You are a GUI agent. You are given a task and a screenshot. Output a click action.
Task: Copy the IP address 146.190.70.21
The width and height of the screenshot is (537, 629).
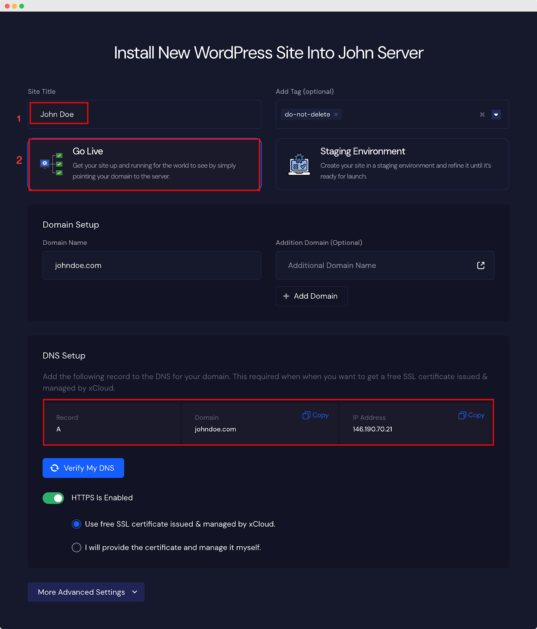tap(471, 415)
